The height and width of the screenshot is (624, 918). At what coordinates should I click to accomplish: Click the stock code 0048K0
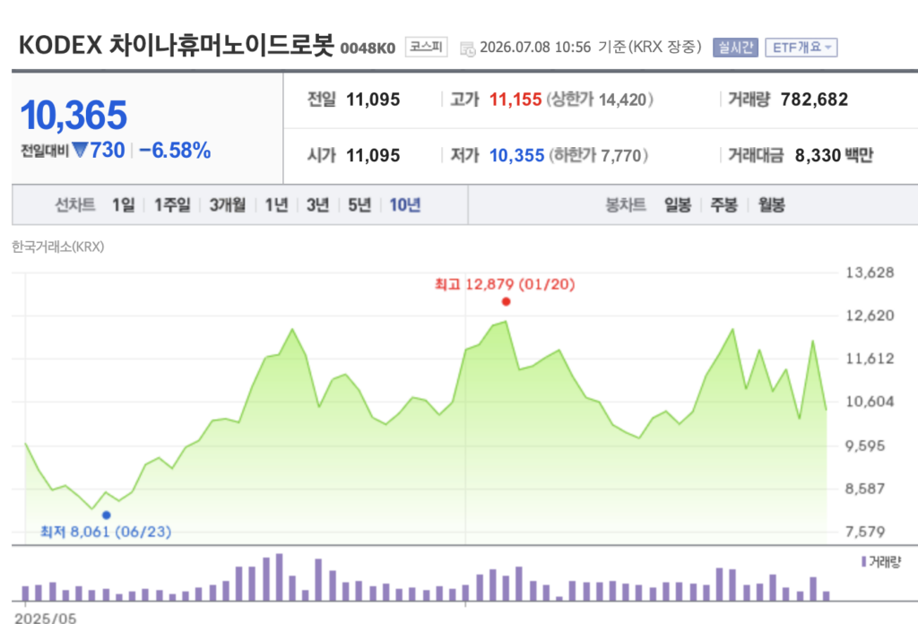pos(368,48)
